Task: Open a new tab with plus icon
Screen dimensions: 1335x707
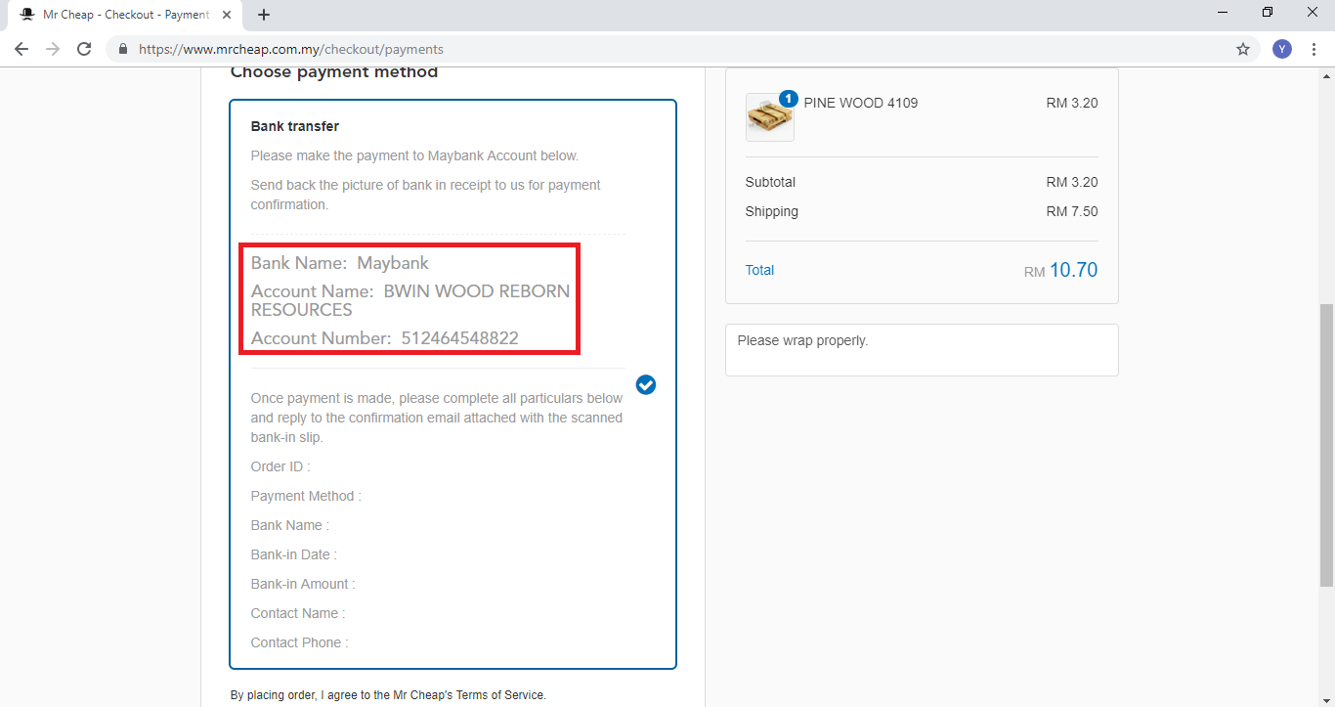Action: tap(264, 15)
